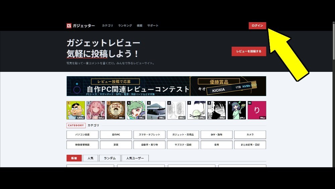This screenshot has width=335, height=189.
Task: Open rank 7 green blob avatar with 270pt
Action: (x=196, y=110)
